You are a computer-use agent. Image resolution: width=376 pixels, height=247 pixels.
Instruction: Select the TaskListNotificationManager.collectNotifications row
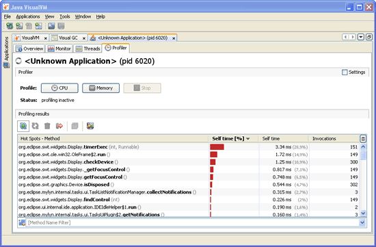click(x=189, y=192)
